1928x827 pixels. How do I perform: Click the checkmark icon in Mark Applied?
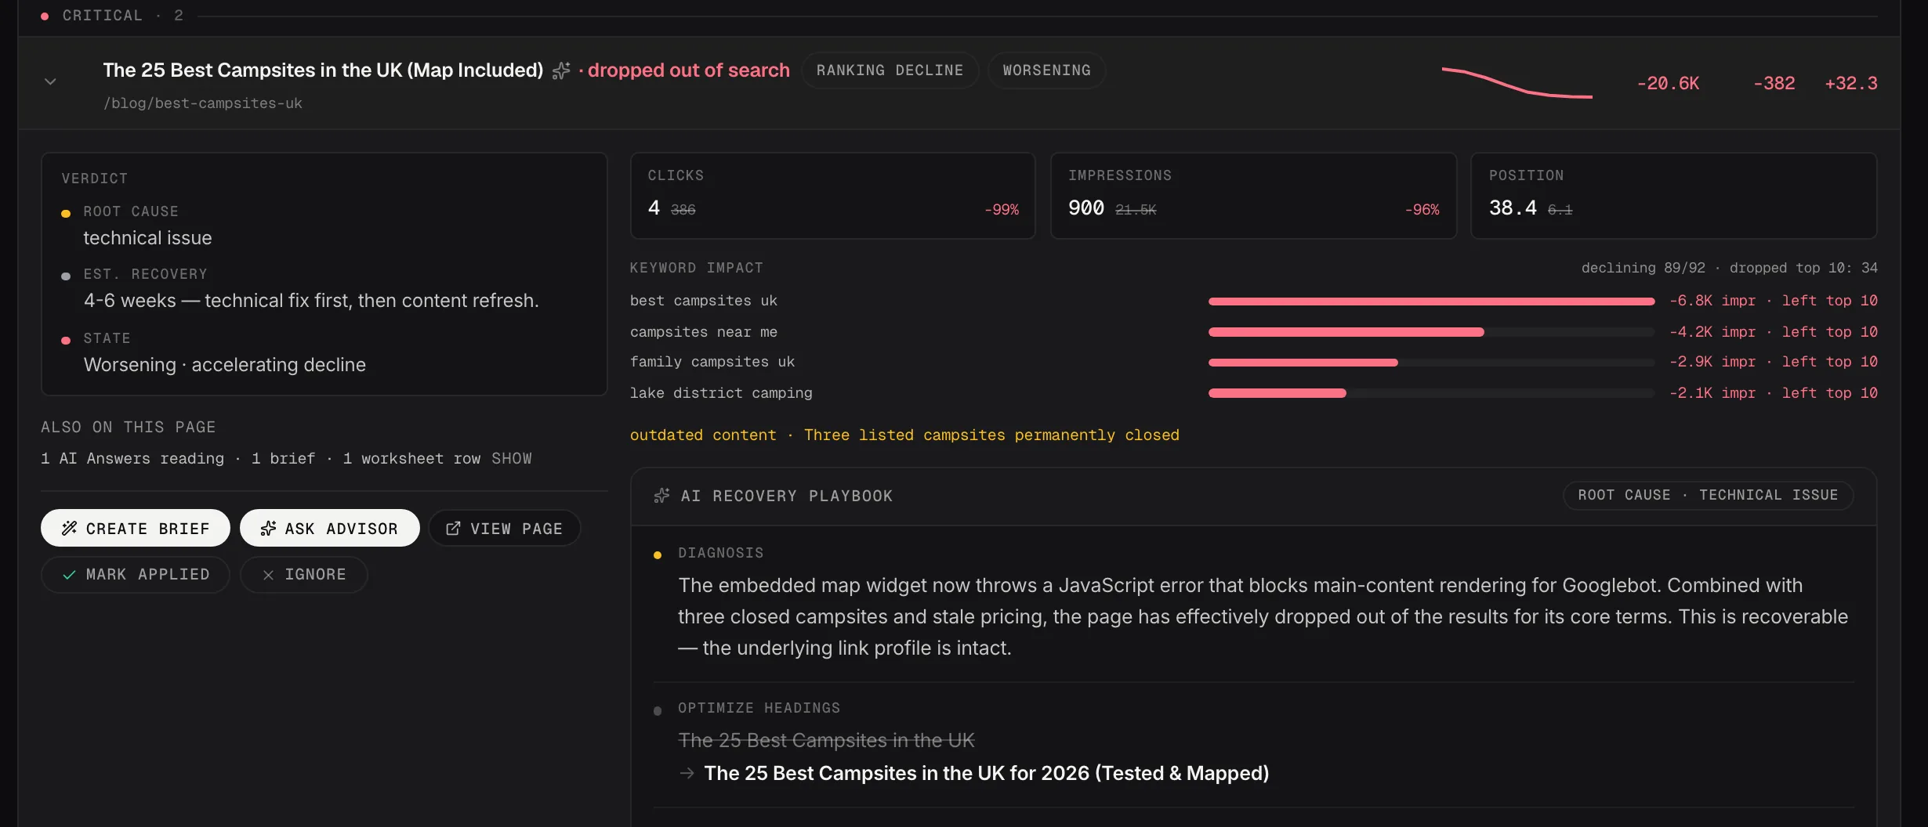click(69, 575)
